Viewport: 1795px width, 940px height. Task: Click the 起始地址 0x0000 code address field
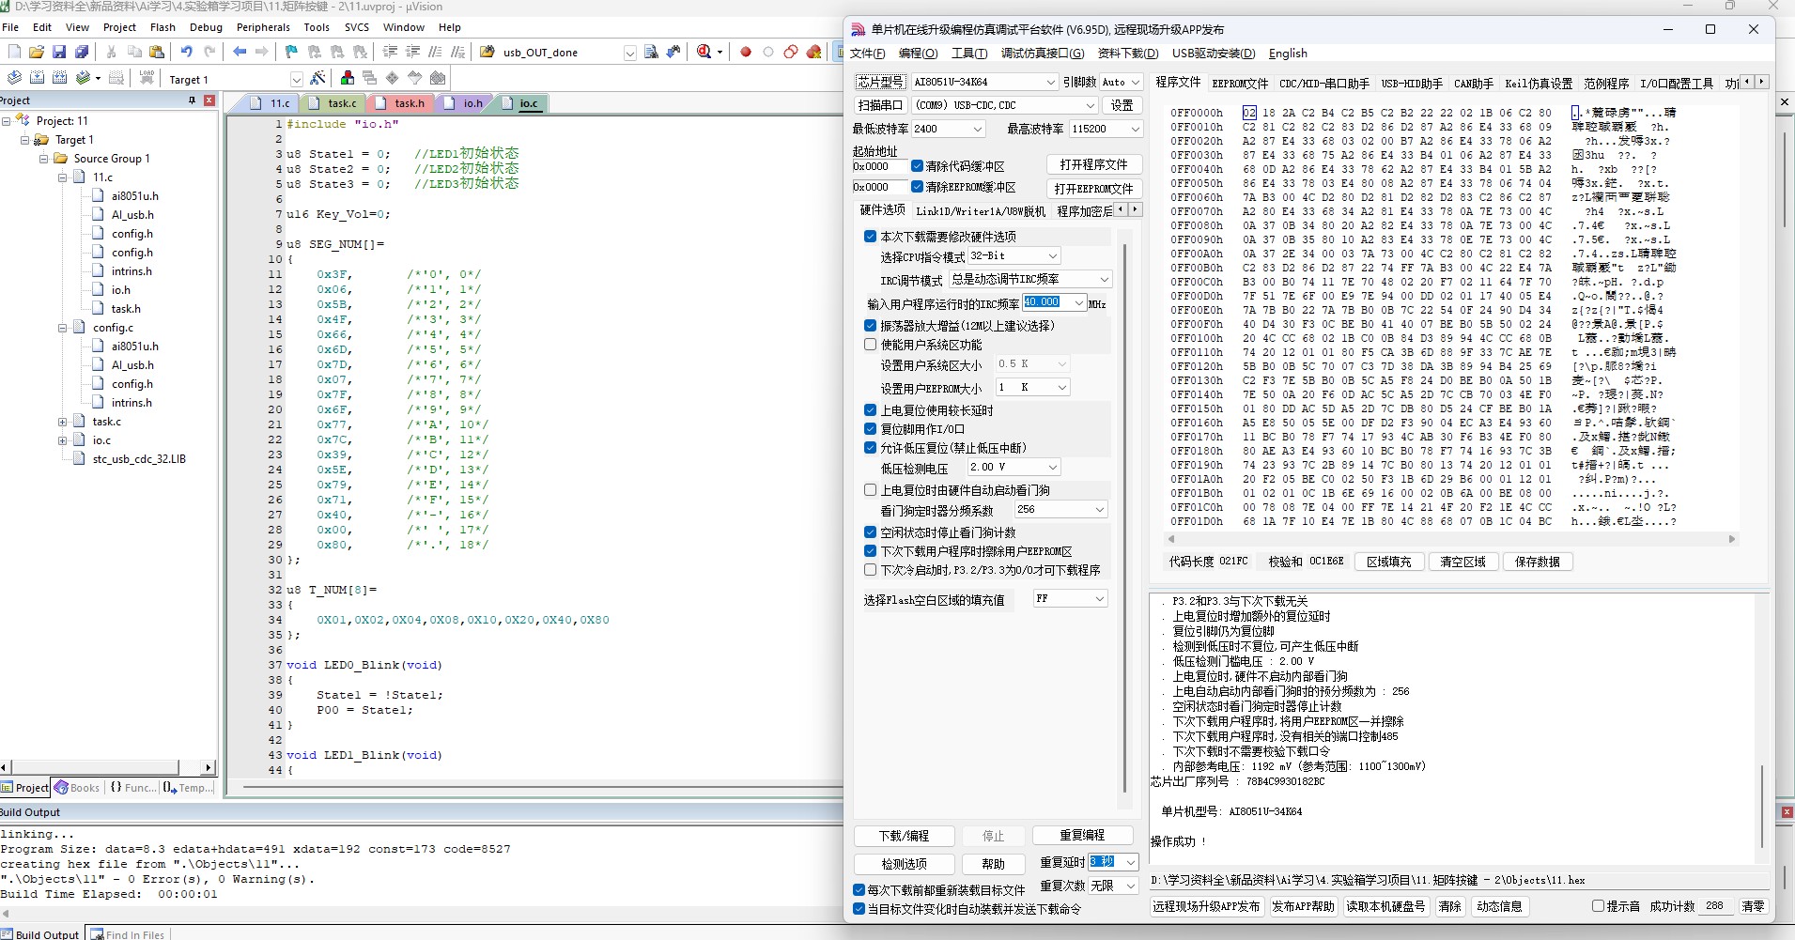click(879, 166)
